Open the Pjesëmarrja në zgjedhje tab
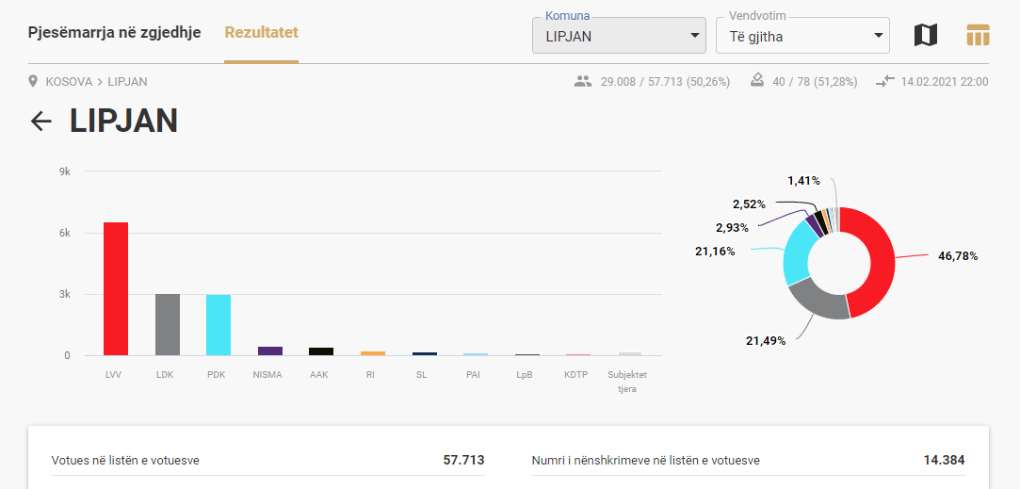 [x=115, y=33]
